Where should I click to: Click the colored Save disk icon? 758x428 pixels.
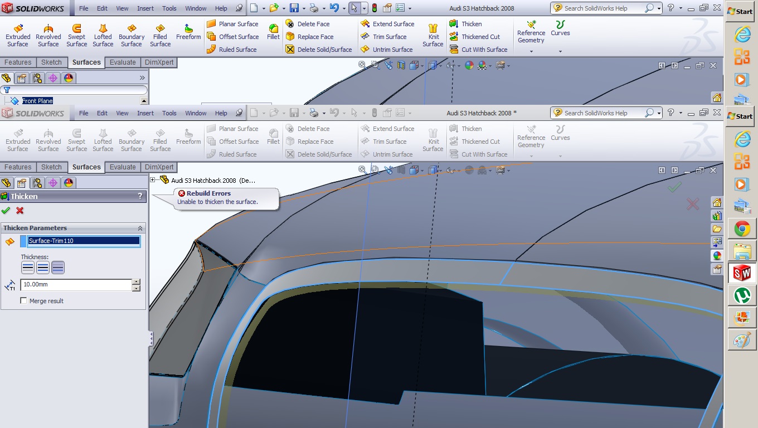pos(294,8)
